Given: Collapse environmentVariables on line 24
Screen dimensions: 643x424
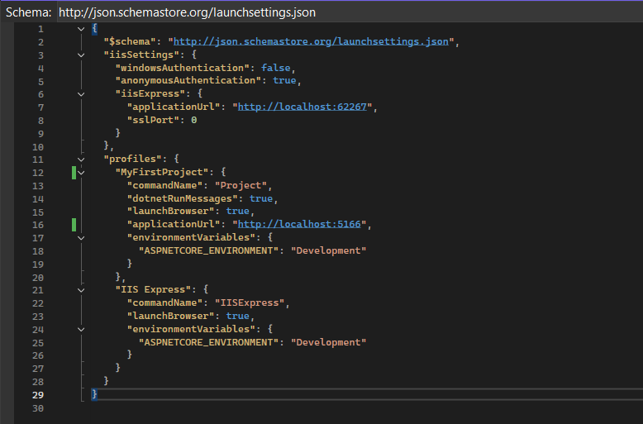Looking at the screenshot, I should click(x=81, y=329).
